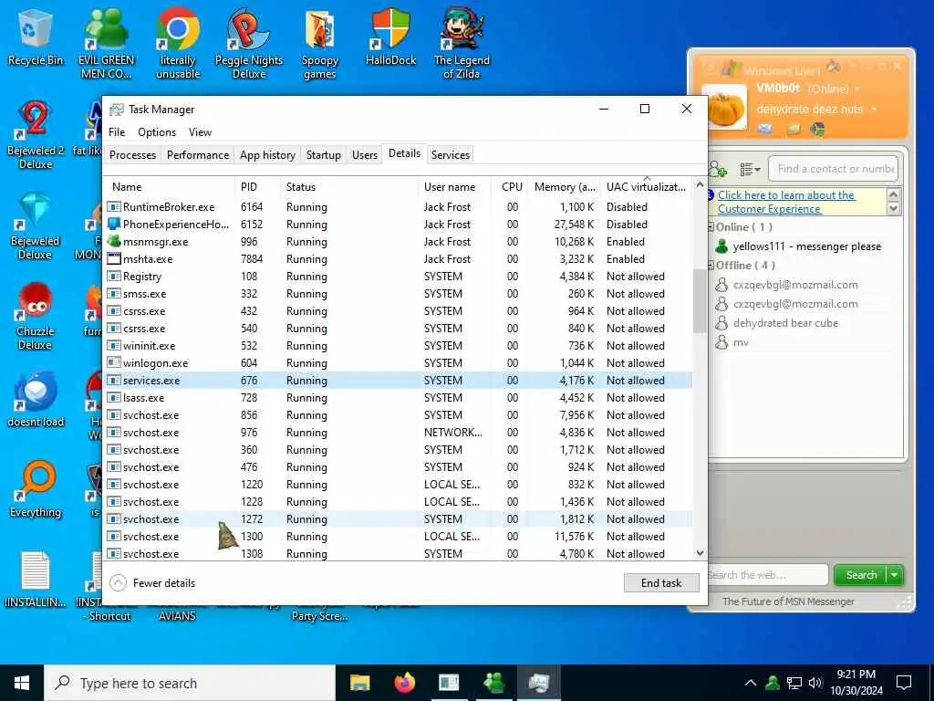Open the Customer Experience link in Messenger
The width and height of the screenshot is (934, 701).
(x=786, y=202)
